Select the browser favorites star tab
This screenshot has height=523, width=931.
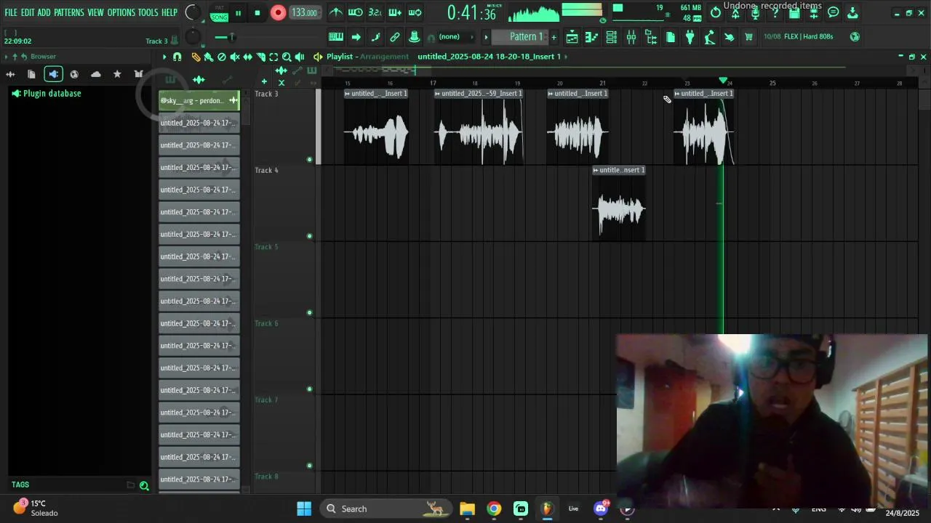tap(117, 74)
